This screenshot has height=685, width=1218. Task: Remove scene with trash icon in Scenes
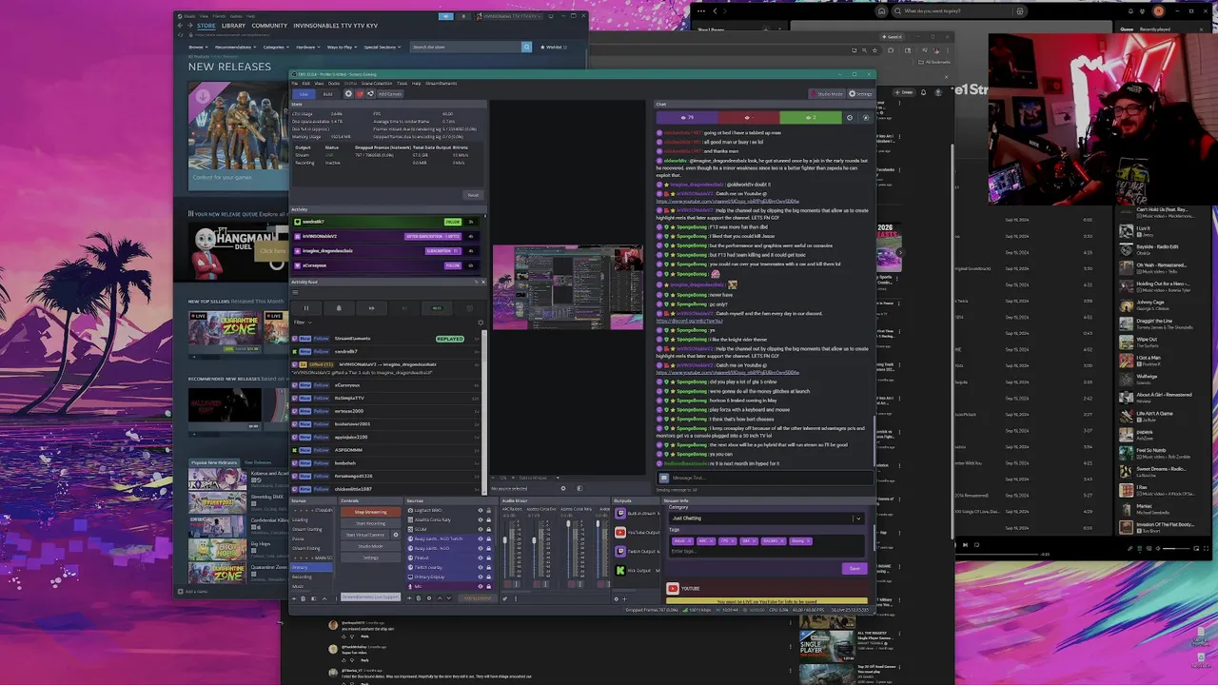303,598
